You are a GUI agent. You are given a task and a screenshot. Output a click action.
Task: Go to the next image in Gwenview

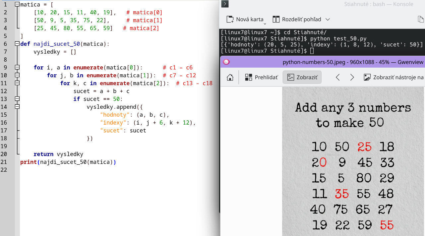(x=352, y=78)
